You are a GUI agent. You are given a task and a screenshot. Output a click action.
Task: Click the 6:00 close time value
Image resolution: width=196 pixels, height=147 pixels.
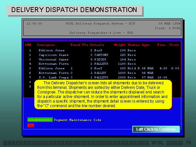pyautogui.click(x=175, y=68)
